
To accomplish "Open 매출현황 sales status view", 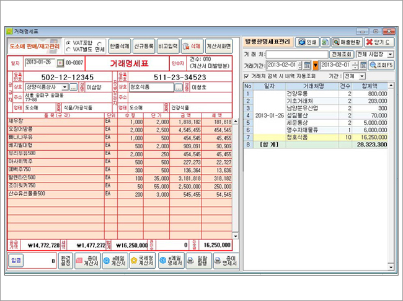I will coord(347,42).
